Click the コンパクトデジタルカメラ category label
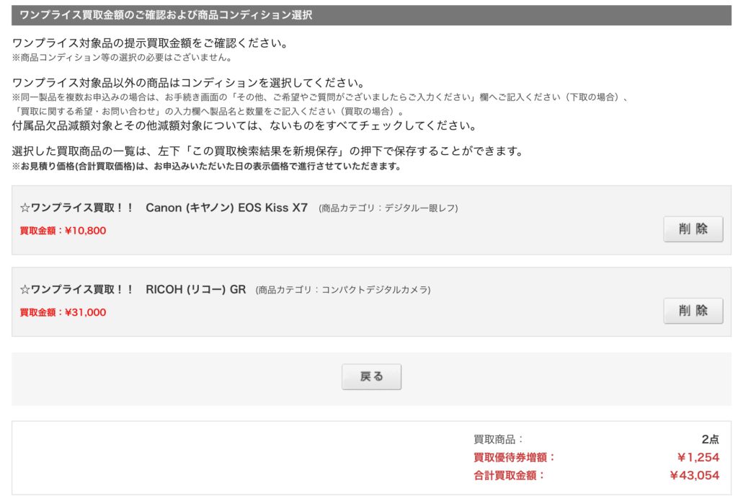Viewport: 738px width, 504px height. [x=342, y=290]
